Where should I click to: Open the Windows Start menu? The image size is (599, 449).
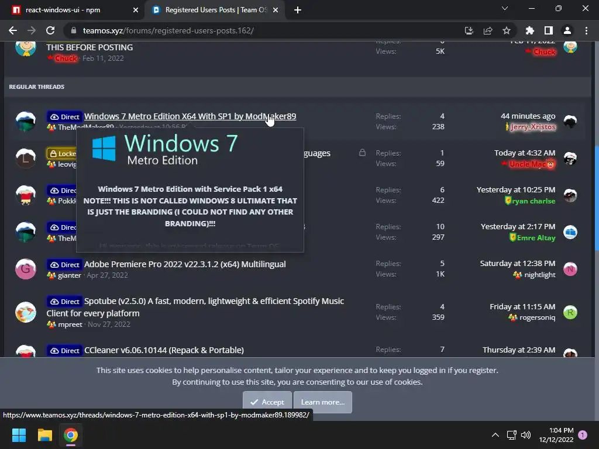click(x=19, y=435)
